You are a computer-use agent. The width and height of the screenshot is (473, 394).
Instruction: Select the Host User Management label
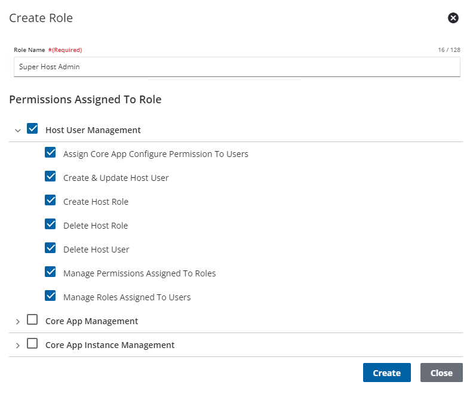[x=93, y=130]
